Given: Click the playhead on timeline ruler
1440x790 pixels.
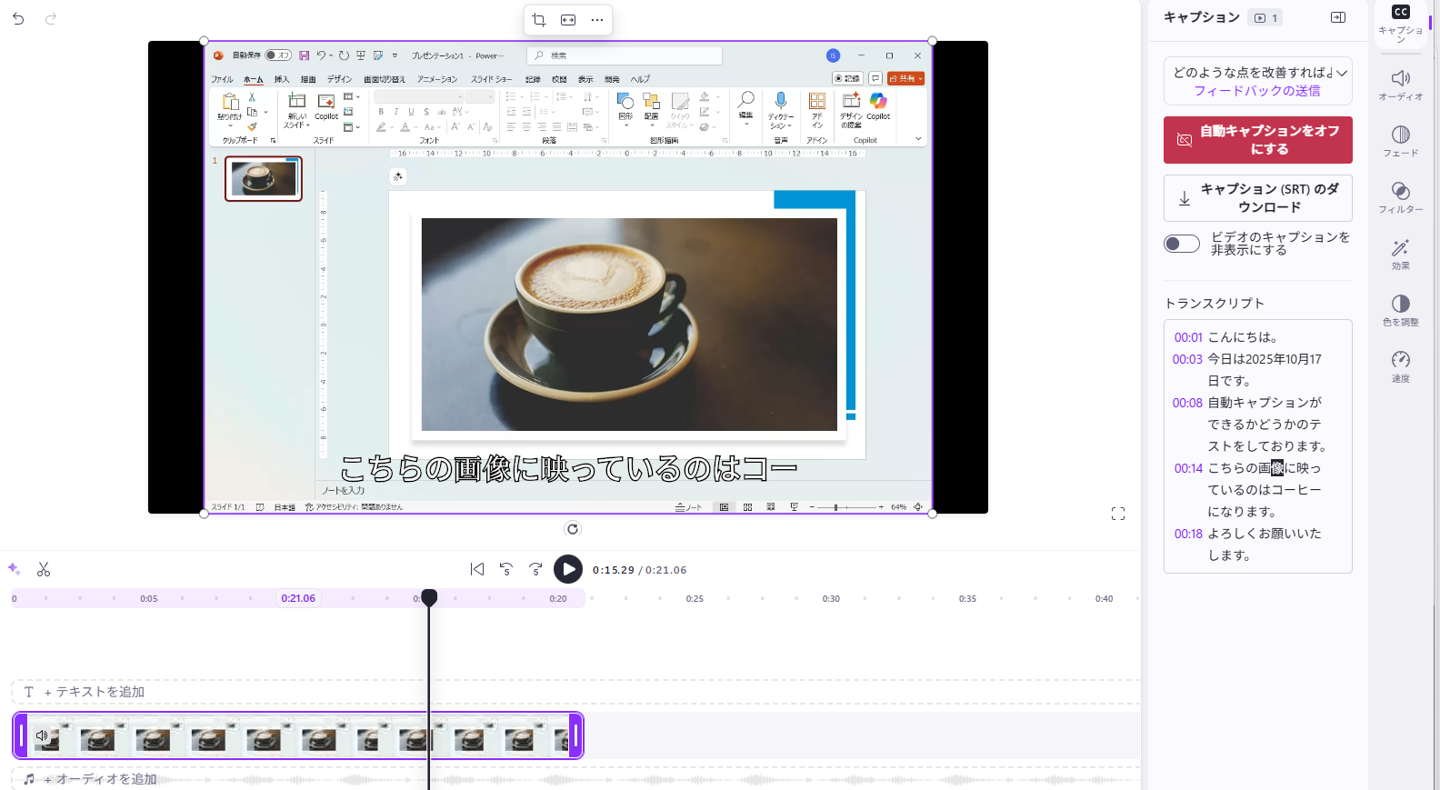Looking at the screenshot, I should point(429,596).
